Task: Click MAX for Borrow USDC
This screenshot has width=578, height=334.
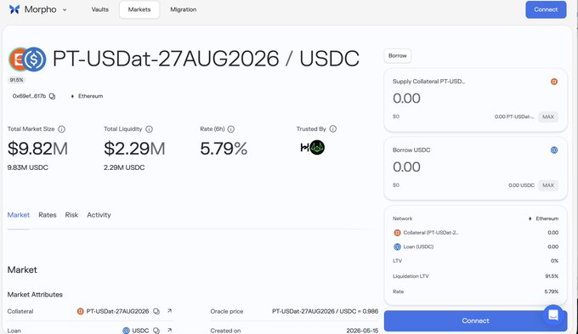Action: pos(548,185)
